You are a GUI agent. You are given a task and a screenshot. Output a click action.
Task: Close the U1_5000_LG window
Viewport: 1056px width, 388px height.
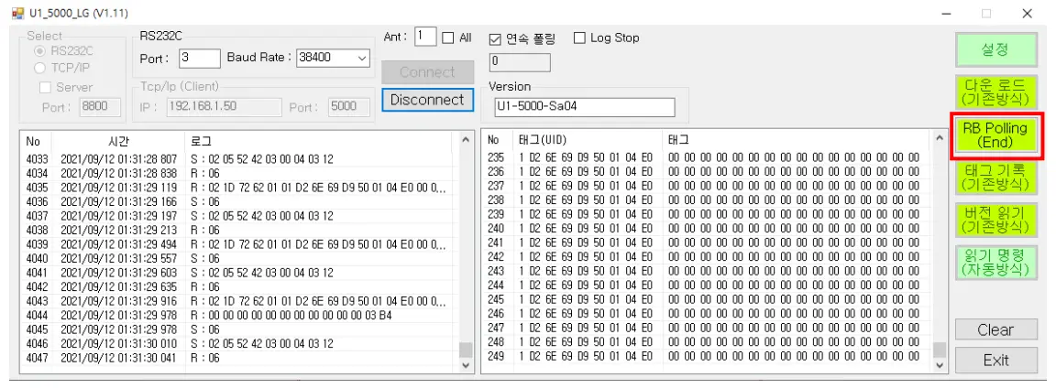coord(1027,14)
